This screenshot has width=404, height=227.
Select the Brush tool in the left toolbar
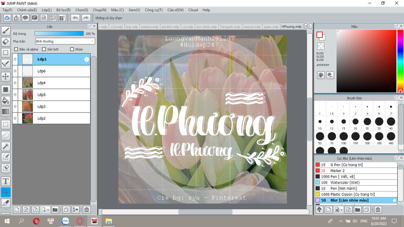(6, 31)
